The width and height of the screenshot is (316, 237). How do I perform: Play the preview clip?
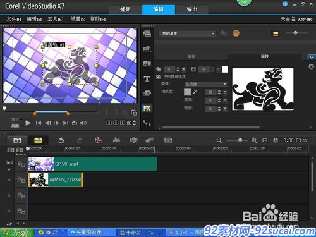[x=28, y=123]
